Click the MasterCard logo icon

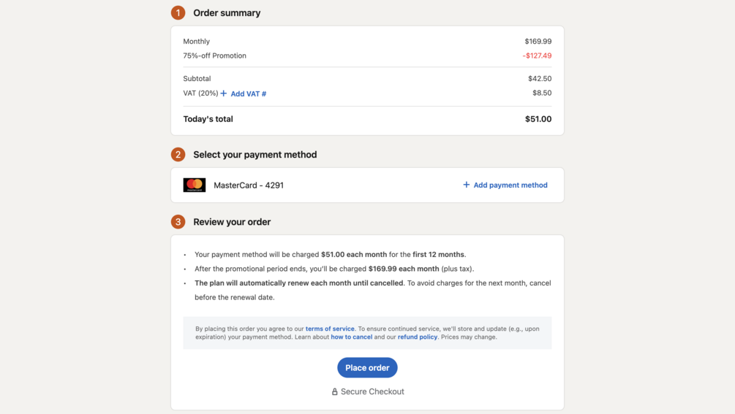coord(194,185)
